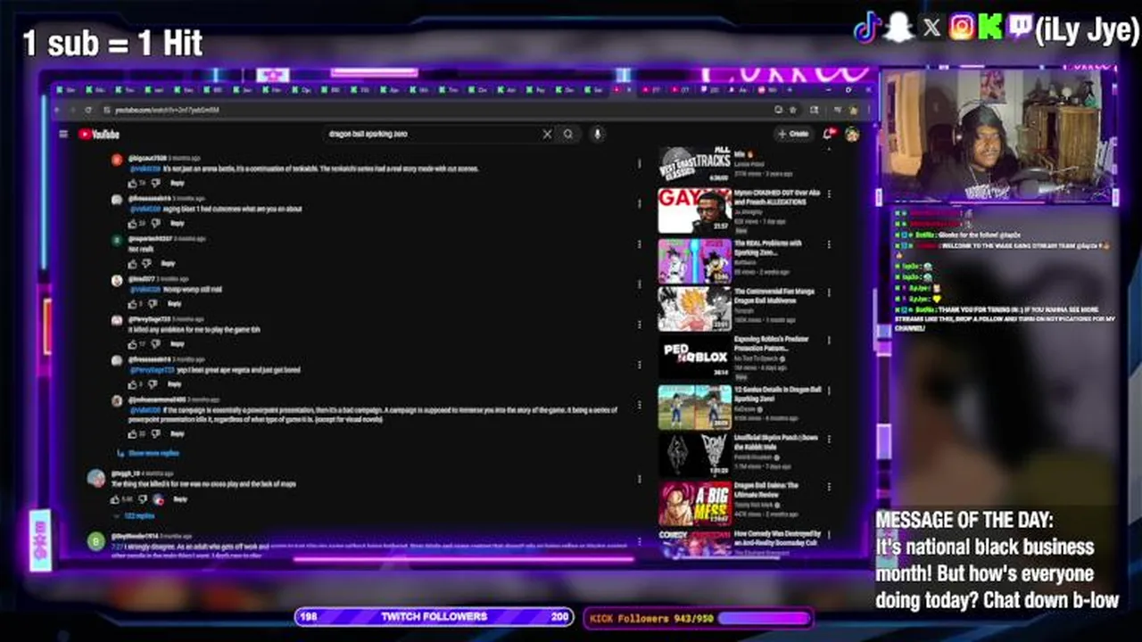Click the X logo in stream overlay
The height and width of the screenshot is (642, 1142).
[931, 29]
